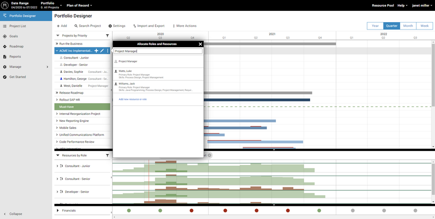435x219 pixels.
Task: Click the pencil edit icon on ACME row
Action: 102,51
